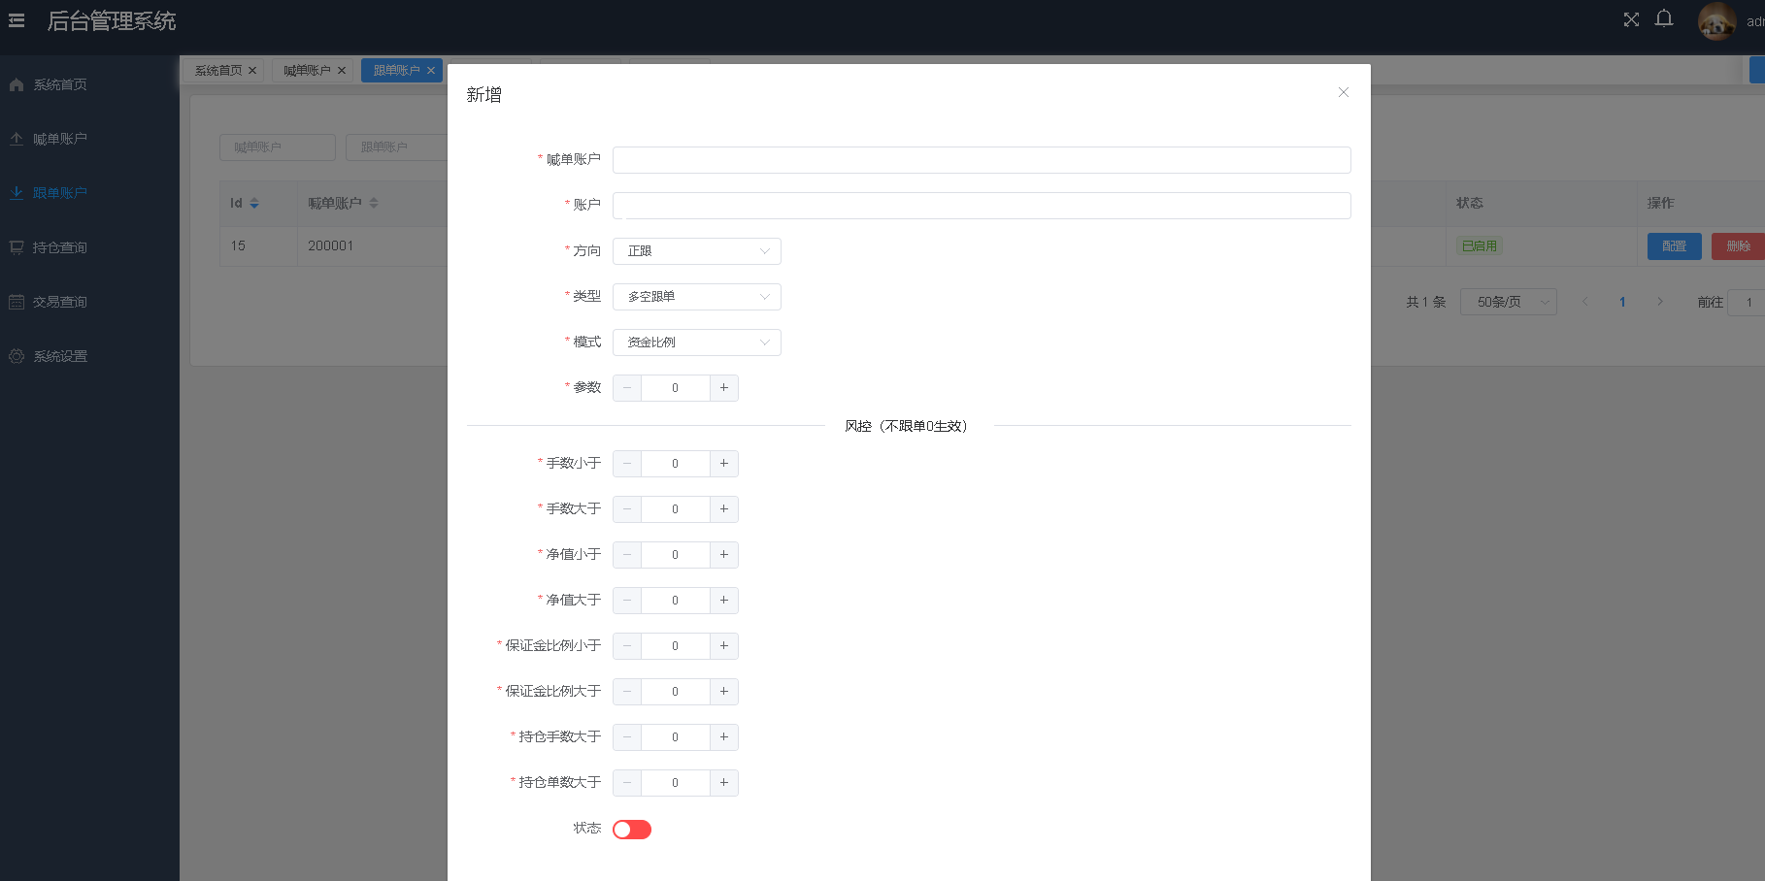Open 持仓查询 sidebar menu item
The height and width of the screenshot is (881, 1765).
89,247
